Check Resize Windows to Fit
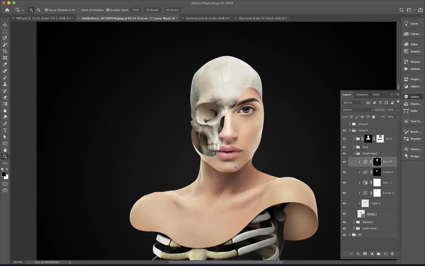 tap(46, 10)
